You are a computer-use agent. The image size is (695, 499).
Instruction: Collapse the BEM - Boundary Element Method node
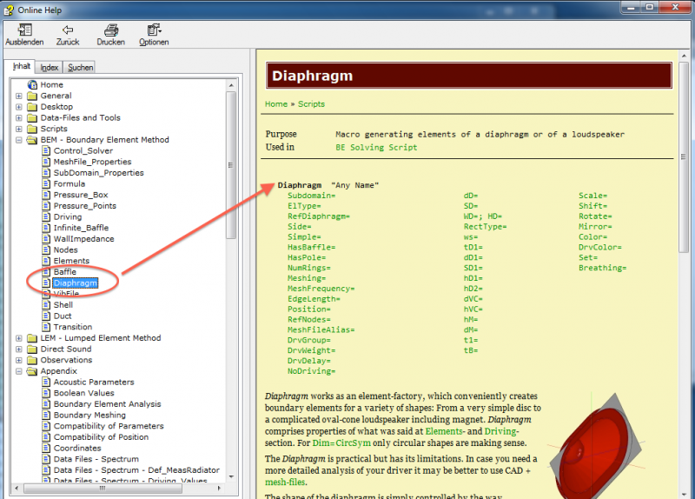pos(19,140)
